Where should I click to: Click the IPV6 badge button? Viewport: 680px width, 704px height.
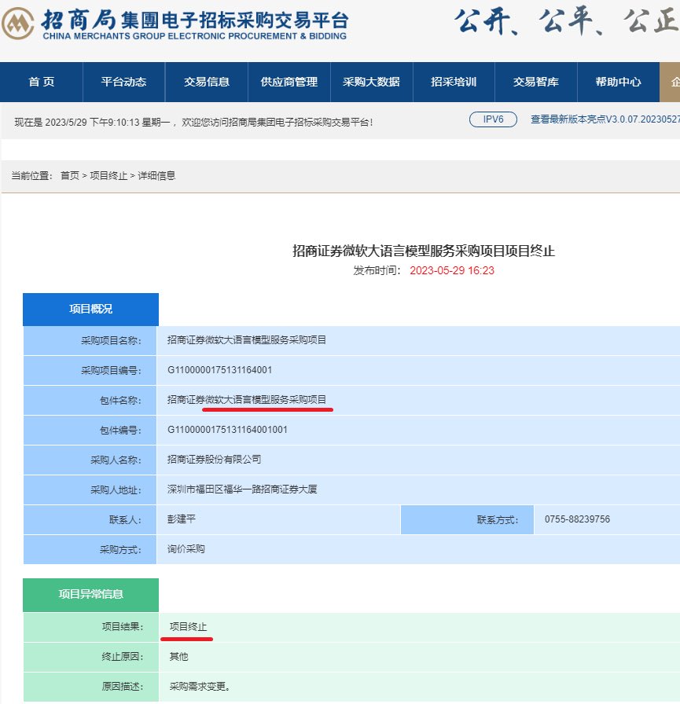pyautogui.click(x=493, y=119)
